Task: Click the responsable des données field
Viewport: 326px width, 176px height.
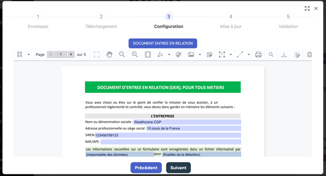Action: (119, 154)
